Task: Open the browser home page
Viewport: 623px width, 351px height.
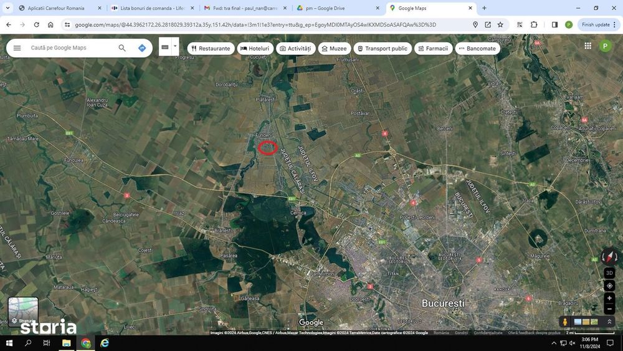Action: [50, 25]
